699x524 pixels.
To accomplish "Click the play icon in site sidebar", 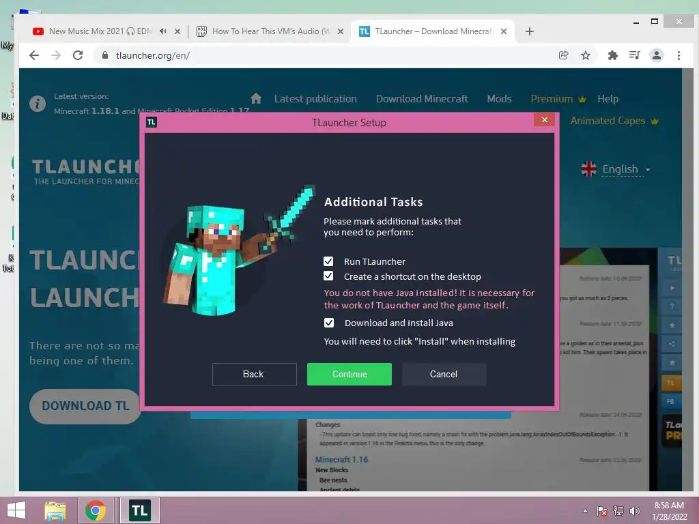I will coord(672,288).
